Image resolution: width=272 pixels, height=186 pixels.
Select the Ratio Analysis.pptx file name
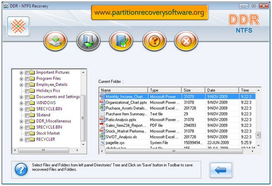pyautogui.click(x=121, y=120)
